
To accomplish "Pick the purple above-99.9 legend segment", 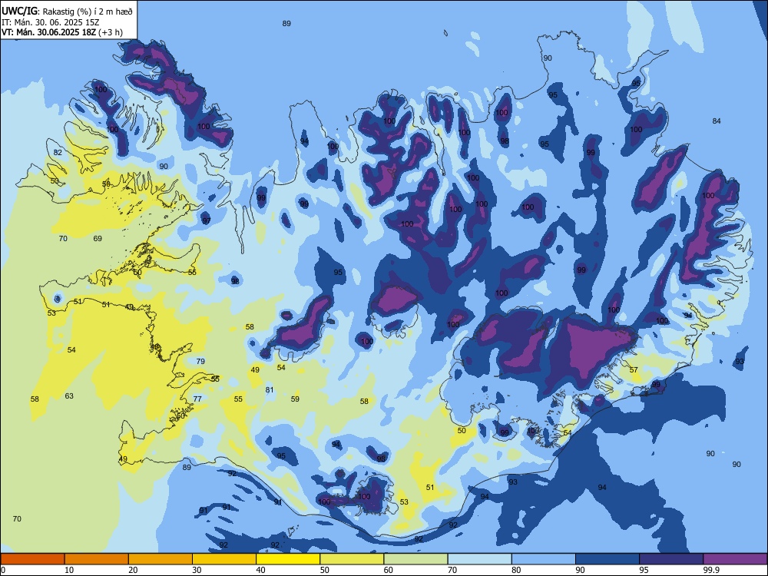I will point(735,559).
